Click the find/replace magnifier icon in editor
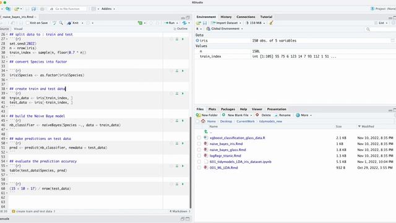 [61, 23]
